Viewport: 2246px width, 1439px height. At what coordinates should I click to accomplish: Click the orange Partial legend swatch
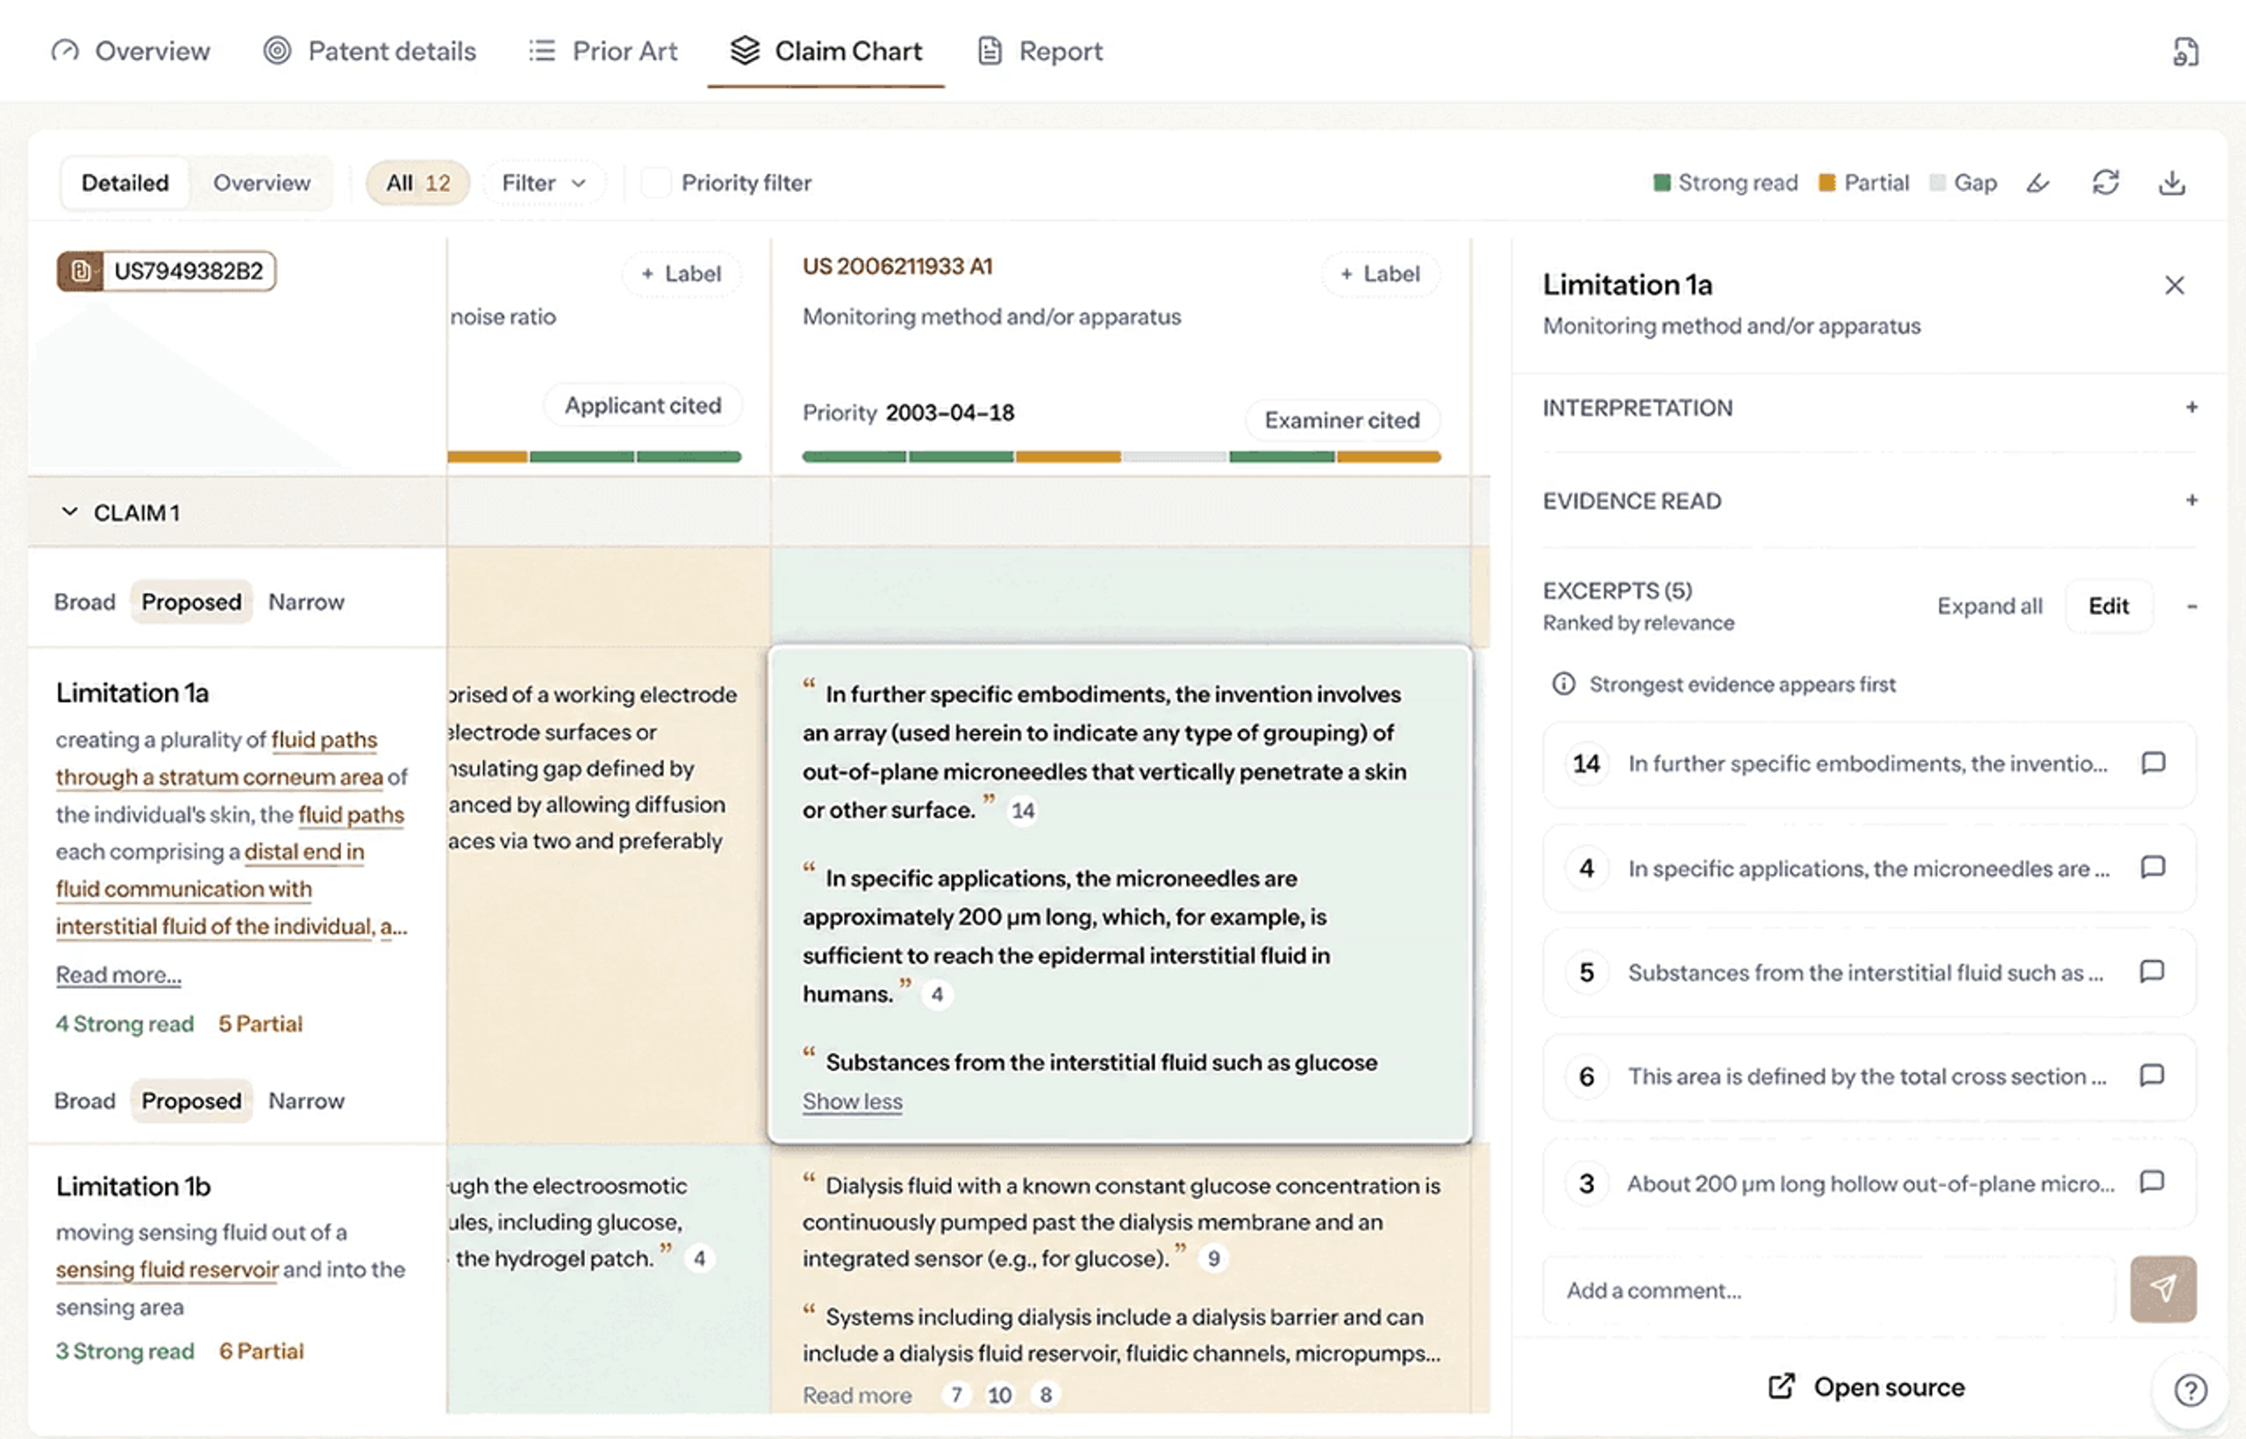click(1827, 183)
